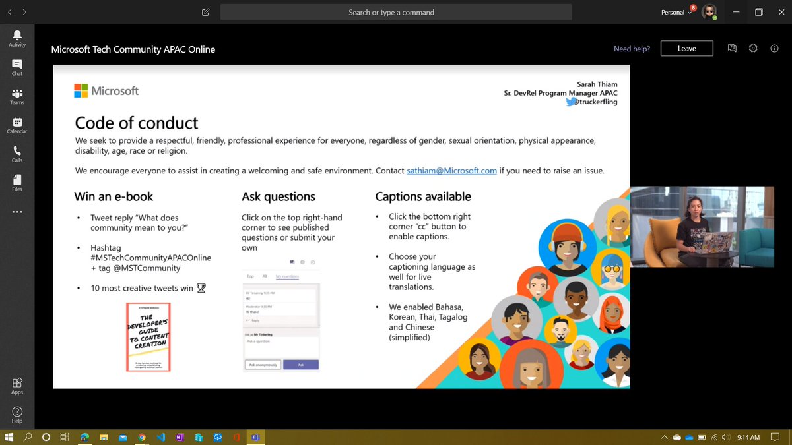Click the Microsoft Tech Community APAC Online title
Image resolution: width=792 pixels, height=445 pixels.
133,49
